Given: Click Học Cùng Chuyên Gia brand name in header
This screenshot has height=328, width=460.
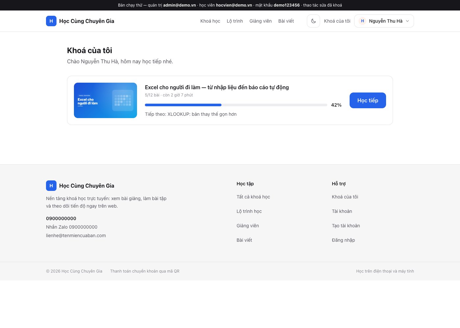Looking at the screenshot, I should coord(87,21).
